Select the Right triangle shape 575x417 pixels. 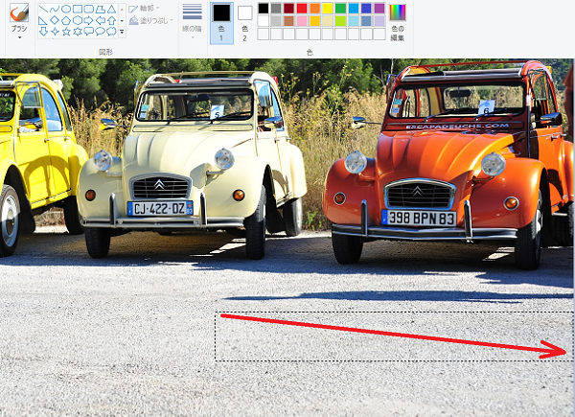43,20
